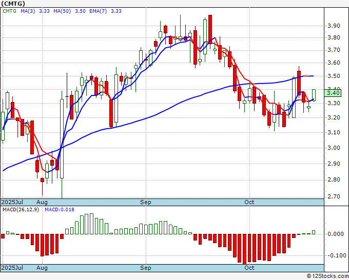This screenshot has height=280, width=349.
Task: Click the -0.100 MACD axis label
Action: coord(337,255)
